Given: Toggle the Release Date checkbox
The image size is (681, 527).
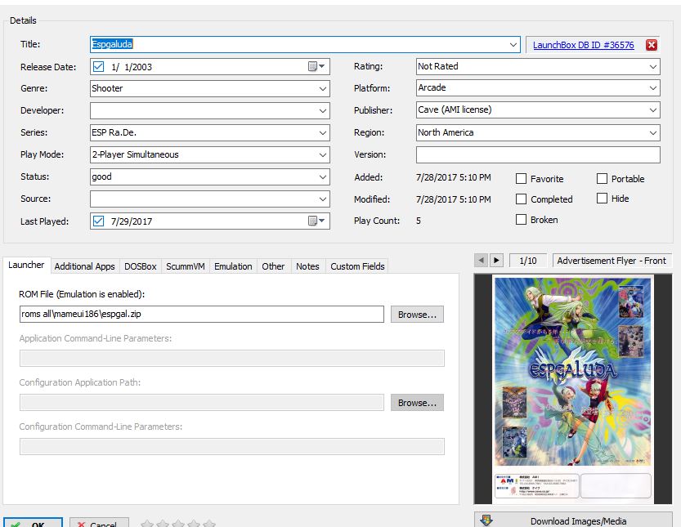Looking at the screenshot, I should pos(99,66).
